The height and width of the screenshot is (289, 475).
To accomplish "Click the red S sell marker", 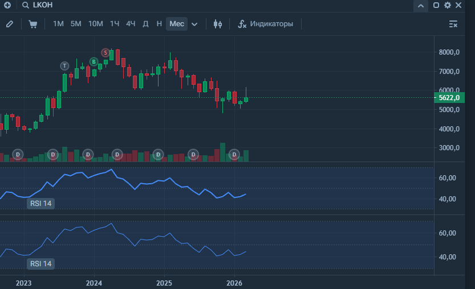I will coord(105,52).
